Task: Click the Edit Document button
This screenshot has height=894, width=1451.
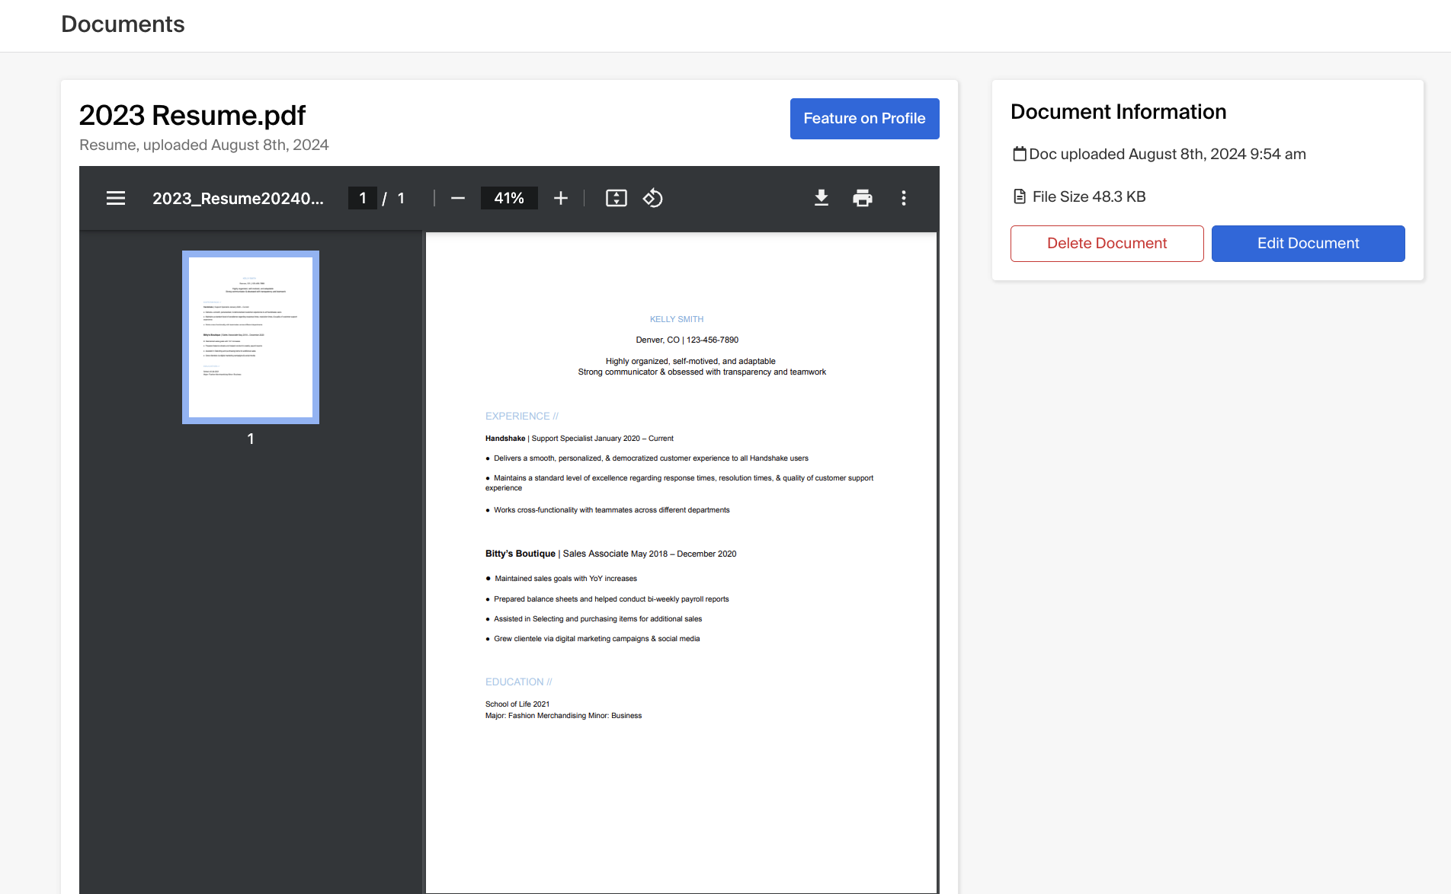Action: [1308, 243]
